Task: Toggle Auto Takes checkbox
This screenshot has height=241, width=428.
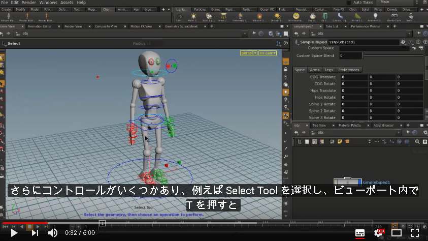Action: (349, 3)
